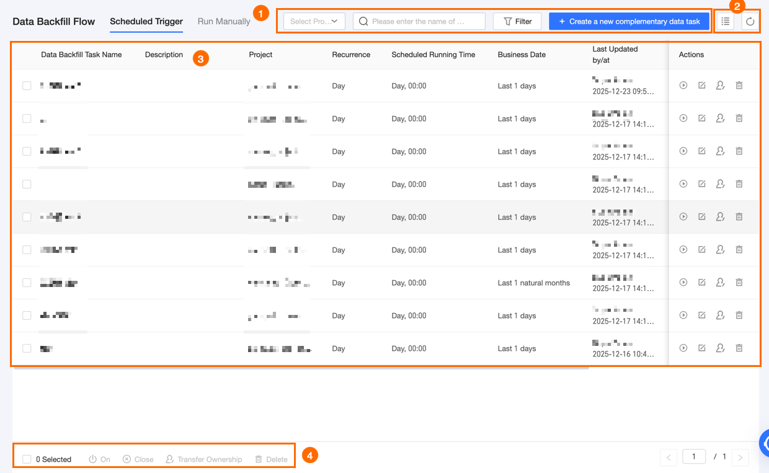Open the Select Project dropdown

[x=314, y=21]
